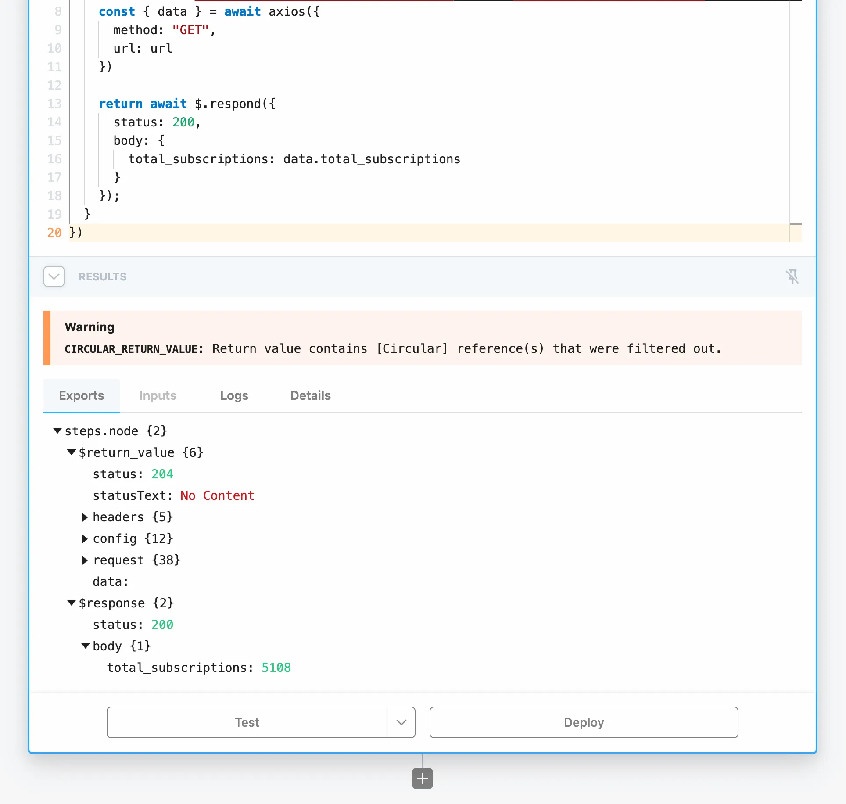Expand the request object
The height and width of the screenshot is (804, 846).
[x=85, y=560]
